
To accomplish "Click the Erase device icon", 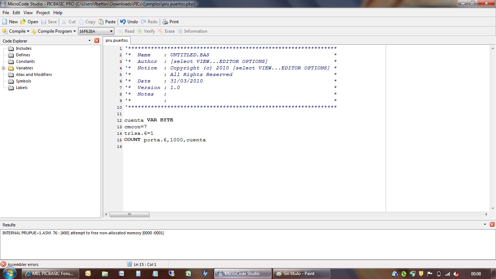I will (x=160, y=31).
